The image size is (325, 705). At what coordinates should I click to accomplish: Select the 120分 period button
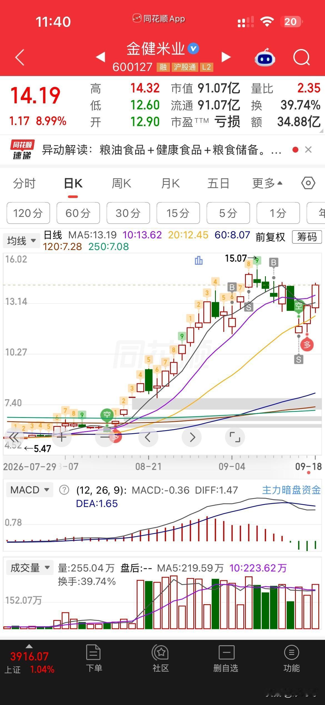[28, 213]
